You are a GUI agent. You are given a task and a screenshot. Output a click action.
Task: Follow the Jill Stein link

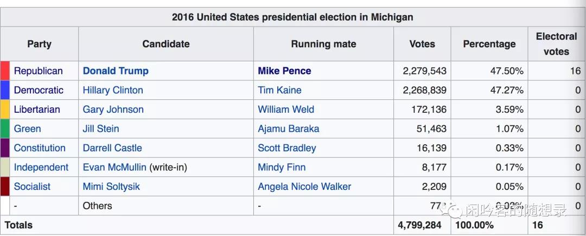click(101, 129)
